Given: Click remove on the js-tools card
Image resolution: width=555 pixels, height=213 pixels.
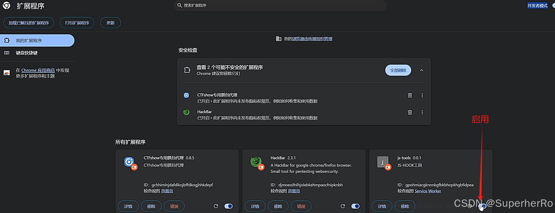Looking at the screenshot, I should click(x=405, y=206).
